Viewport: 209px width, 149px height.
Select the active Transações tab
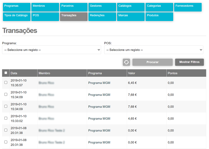click(74, 17)
